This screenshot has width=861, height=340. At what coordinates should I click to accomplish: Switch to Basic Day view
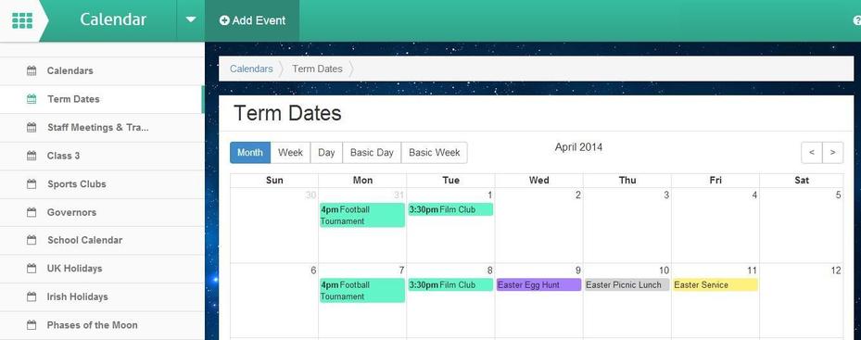tap(372, 153)
